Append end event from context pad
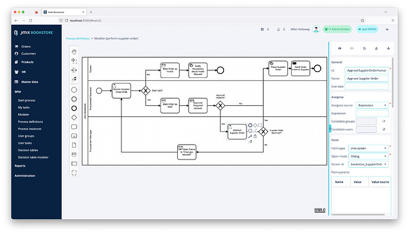Viewport: 409px width, 234px height. coord(250,125)
